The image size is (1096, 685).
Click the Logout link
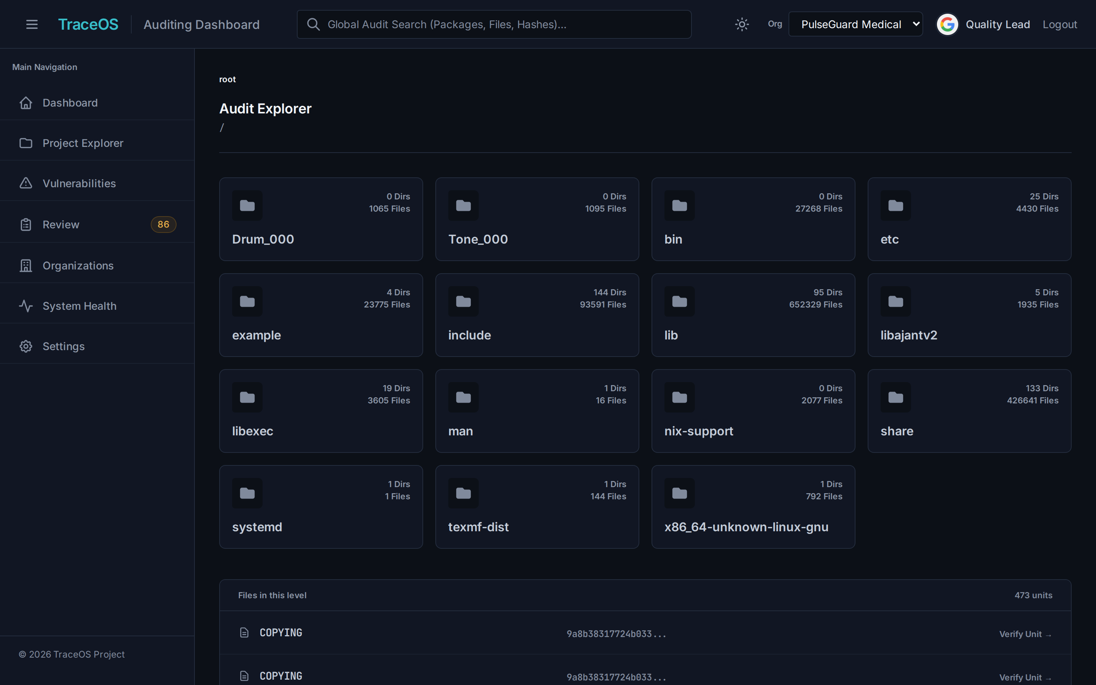point(1059,24)
